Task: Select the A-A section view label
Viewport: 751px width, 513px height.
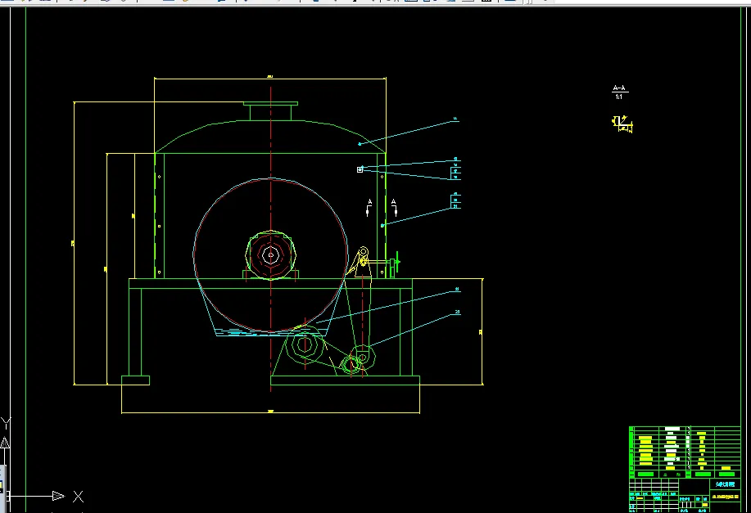Action: click(x=619, y=88)
